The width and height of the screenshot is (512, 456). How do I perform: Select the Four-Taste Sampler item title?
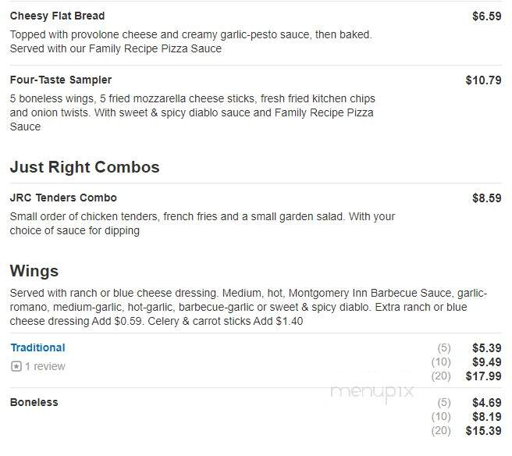point(61,80)
